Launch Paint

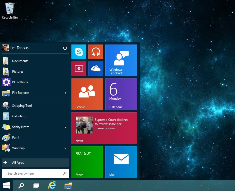pos(35,137)
